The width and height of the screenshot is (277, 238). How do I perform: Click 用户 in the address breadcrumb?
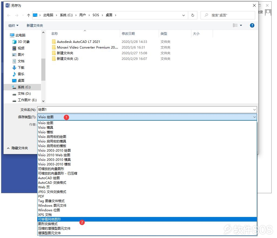[x=83, y=15]
